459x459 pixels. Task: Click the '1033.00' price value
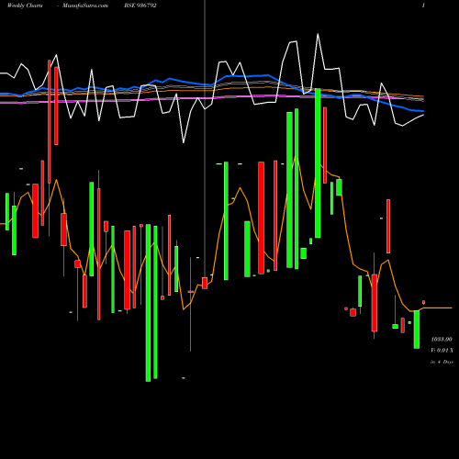(442, 340)
